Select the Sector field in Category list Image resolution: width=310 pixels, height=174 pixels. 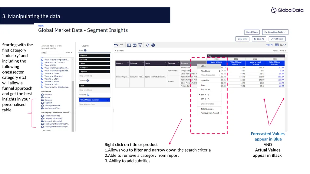[47, 97]
